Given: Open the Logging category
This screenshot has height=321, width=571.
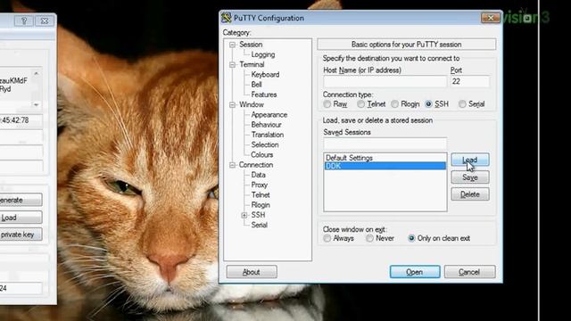Looking at the screenshot, I should click(263, 54).
